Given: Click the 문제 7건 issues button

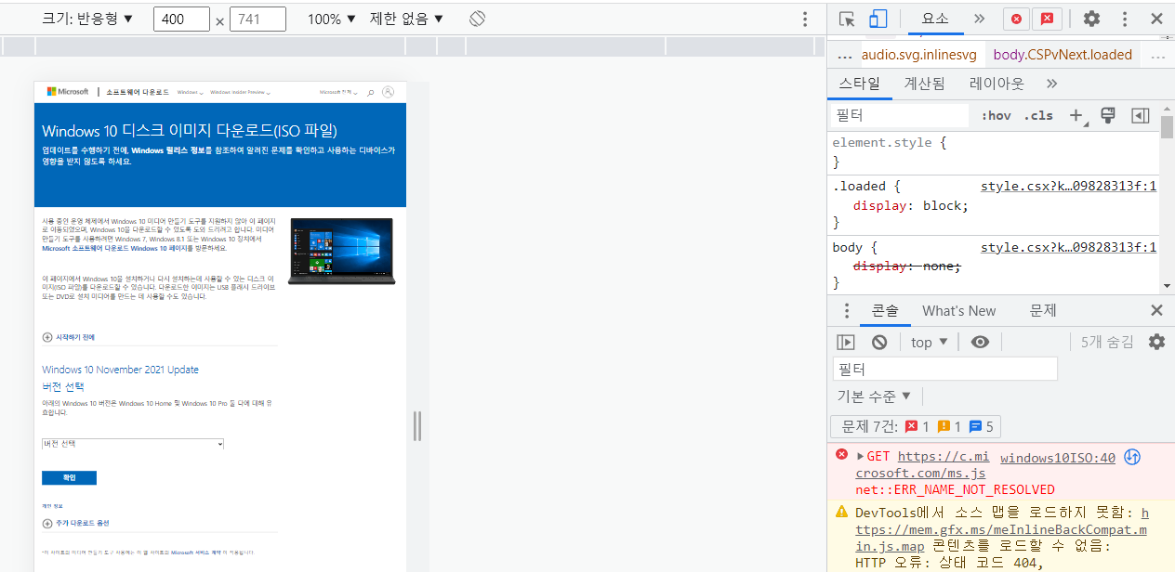Looking at the screenshot, I should point(915,427).
